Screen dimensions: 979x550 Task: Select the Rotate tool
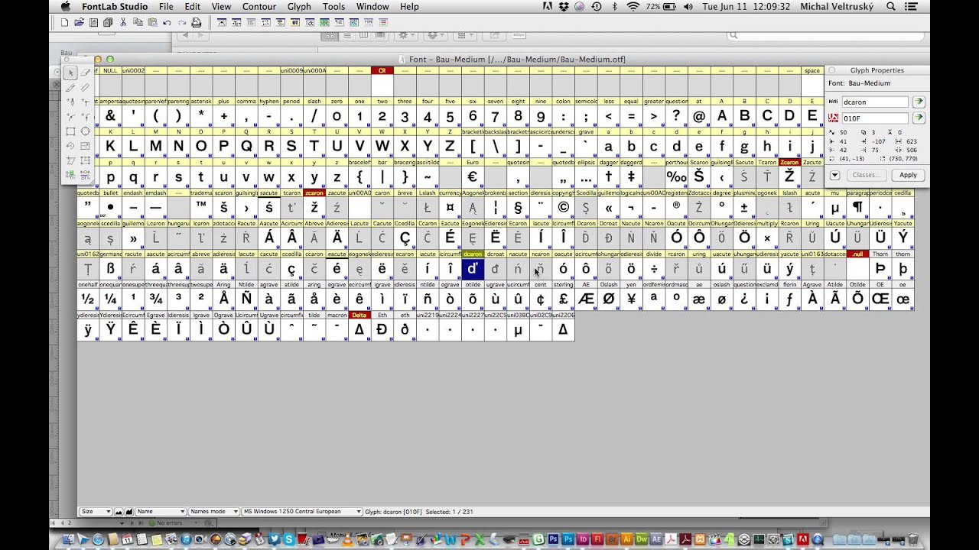pos(70,145)
